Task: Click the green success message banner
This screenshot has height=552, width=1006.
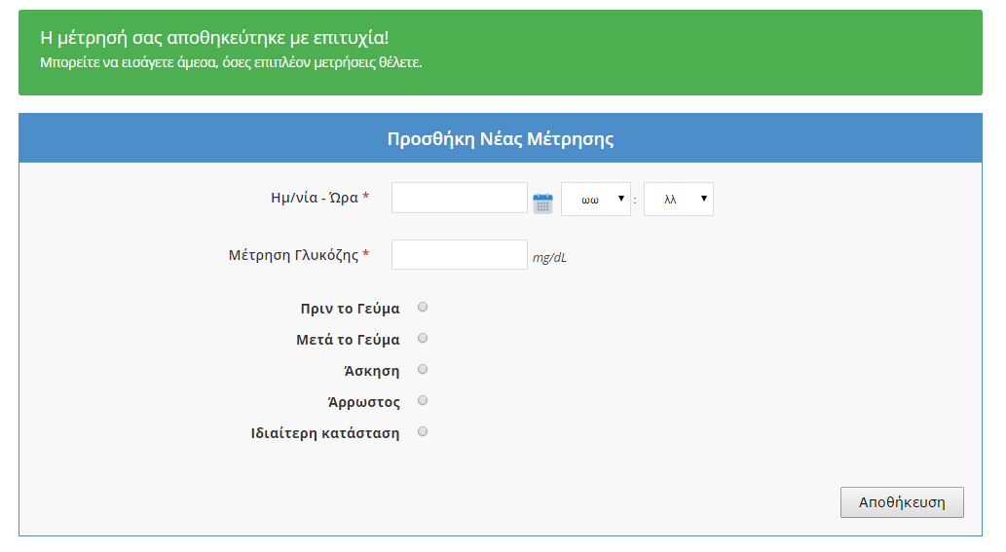Action: (x=501, y=53)
